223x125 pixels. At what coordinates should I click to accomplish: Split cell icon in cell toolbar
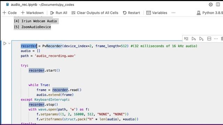[209, 39]
